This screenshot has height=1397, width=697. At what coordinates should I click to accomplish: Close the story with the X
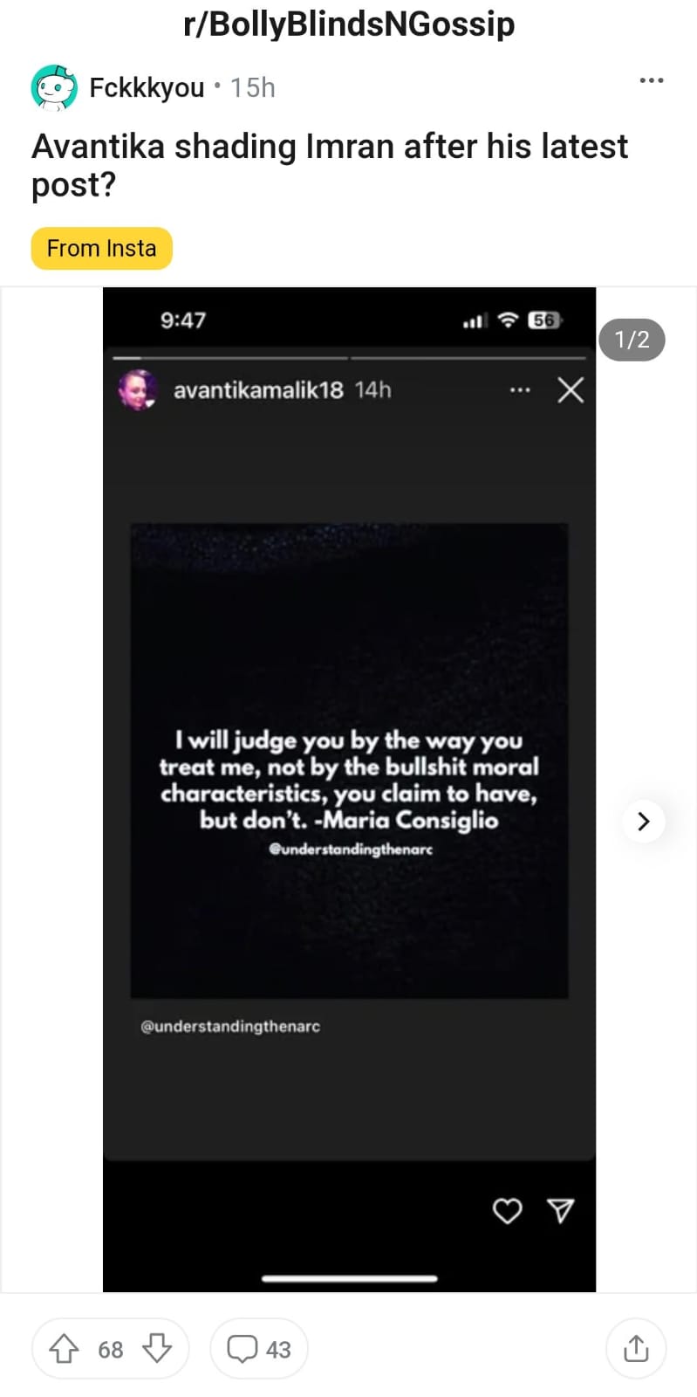coord(571,389)
